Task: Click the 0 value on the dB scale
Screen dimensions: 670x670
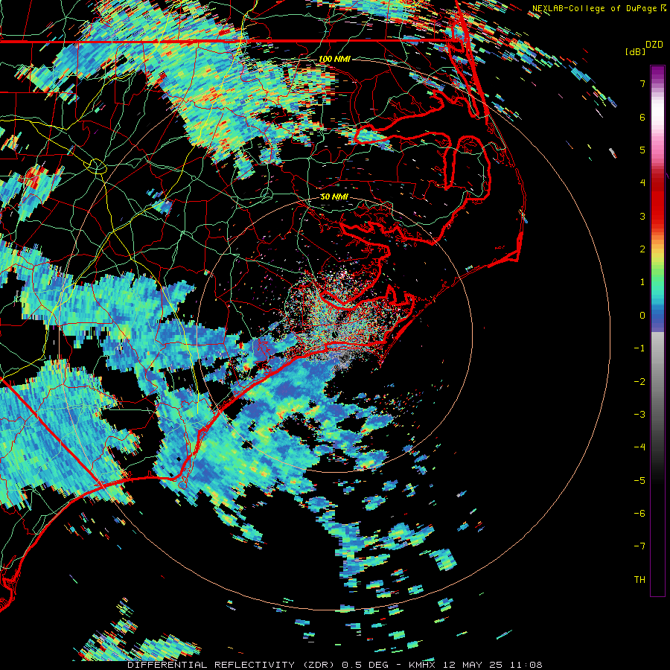Action: pos(642,316)
